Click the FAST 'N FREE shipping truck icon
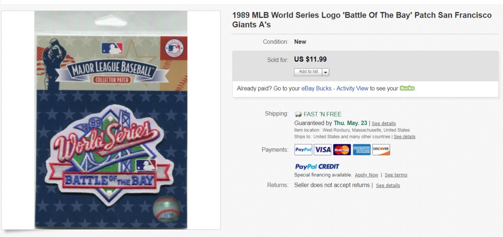The image size is (503, 237). pos(298,114)
